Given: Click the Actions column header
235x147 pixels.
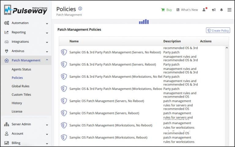Looking at the screenshot, I should [206, 41].
